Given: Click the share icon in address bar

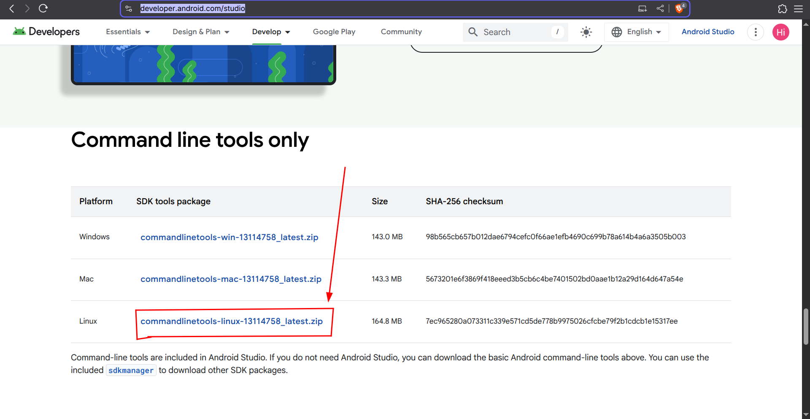Looking at the screenshot, I should pos(660,8).
